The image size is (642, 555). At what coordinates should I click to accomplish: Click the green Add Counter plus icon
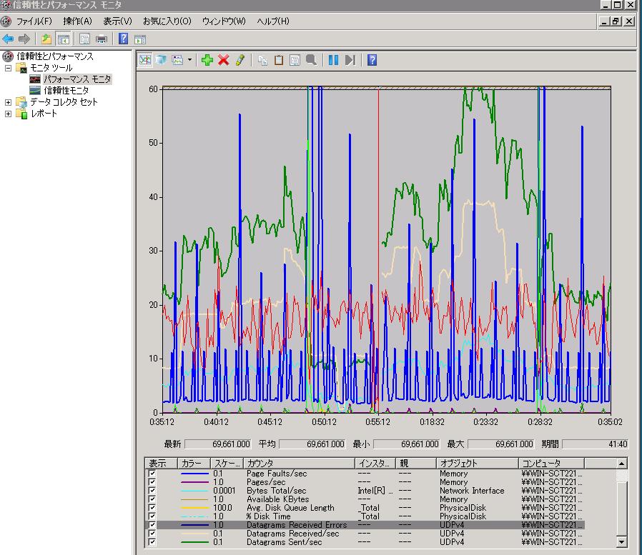point(207,60)
